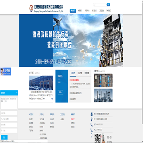Open the footer About Us column heading

31,114
